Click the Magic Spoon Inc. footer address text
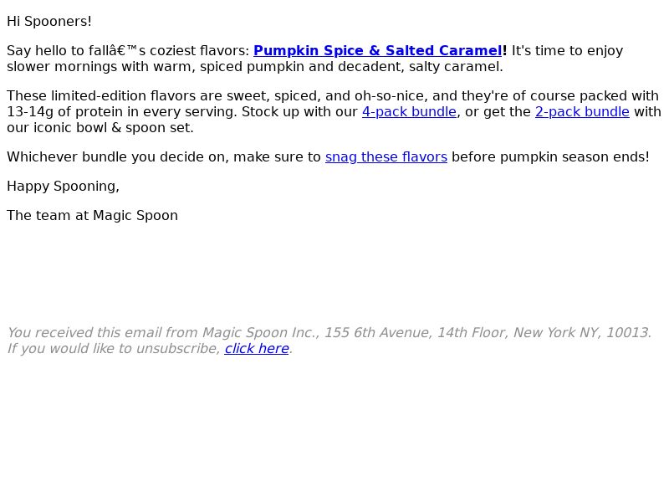The image size is (669, 502). [x=329, y=332]
